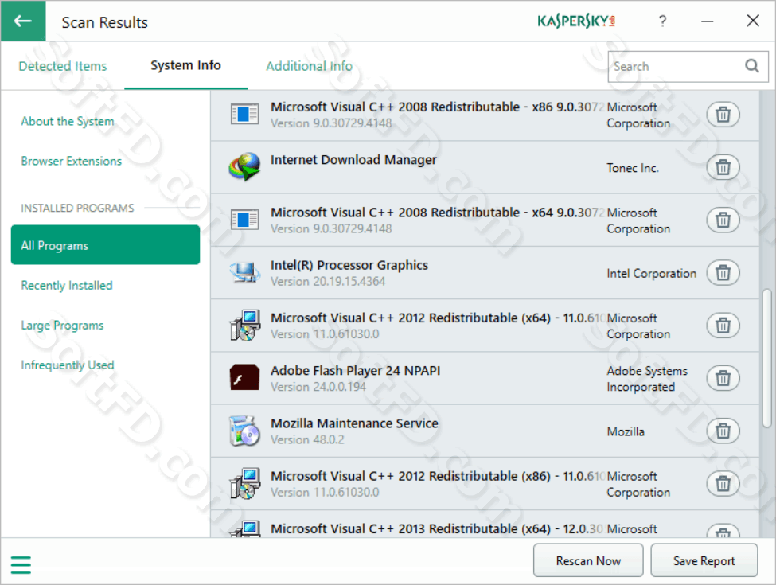Viewport: 776px width, 585px height.
Task: Open the Additional Info tab
Action: pyautogui.click(x=309, y=66)
